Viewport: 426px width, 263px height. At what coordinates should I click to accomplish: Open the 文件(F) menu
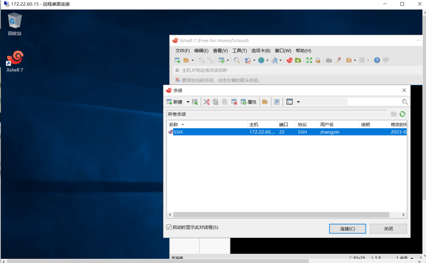182,51
